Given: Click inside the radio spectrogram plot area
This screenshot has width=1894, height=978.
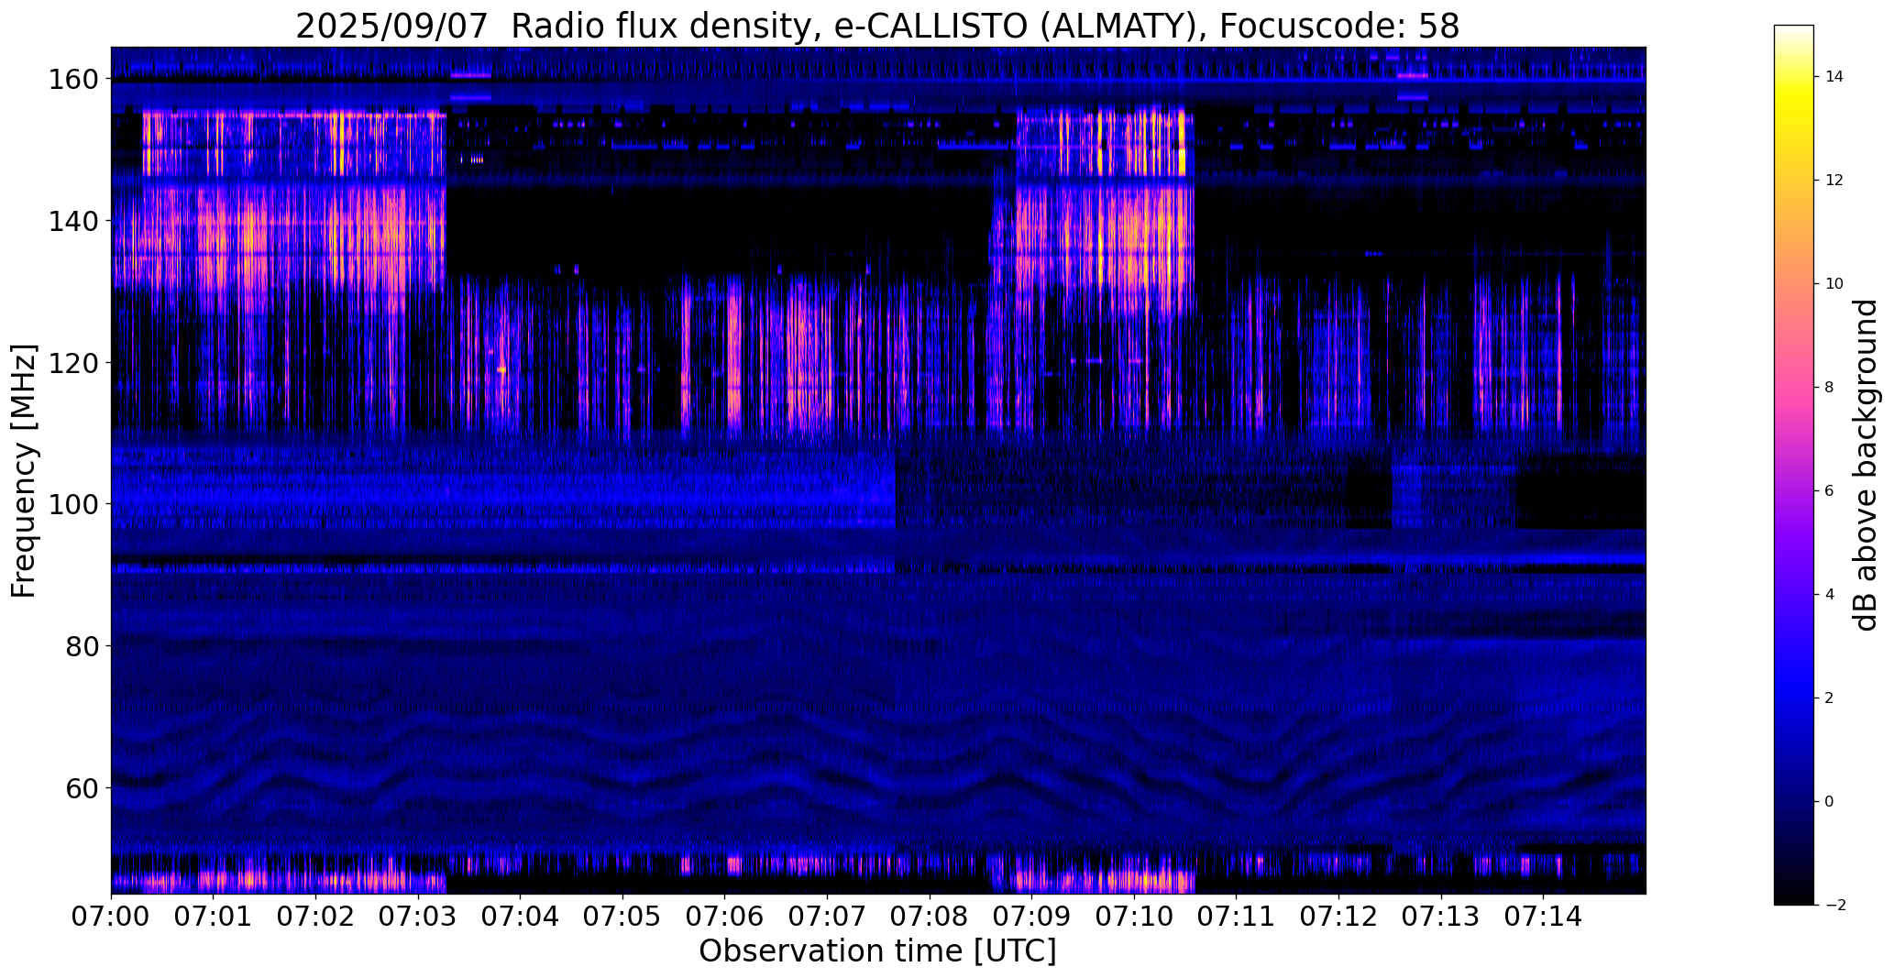Looking at the screenshot, I should pyautogui.click(x=878, y=470).
